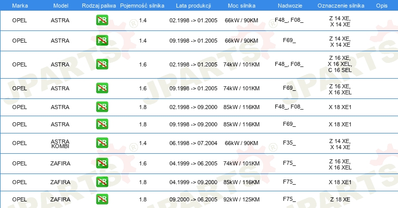The width and height of the screenshot is (398, 208).
Task: Click 85kW / 116KM in the Zafira row
Action: pos(241,182)
